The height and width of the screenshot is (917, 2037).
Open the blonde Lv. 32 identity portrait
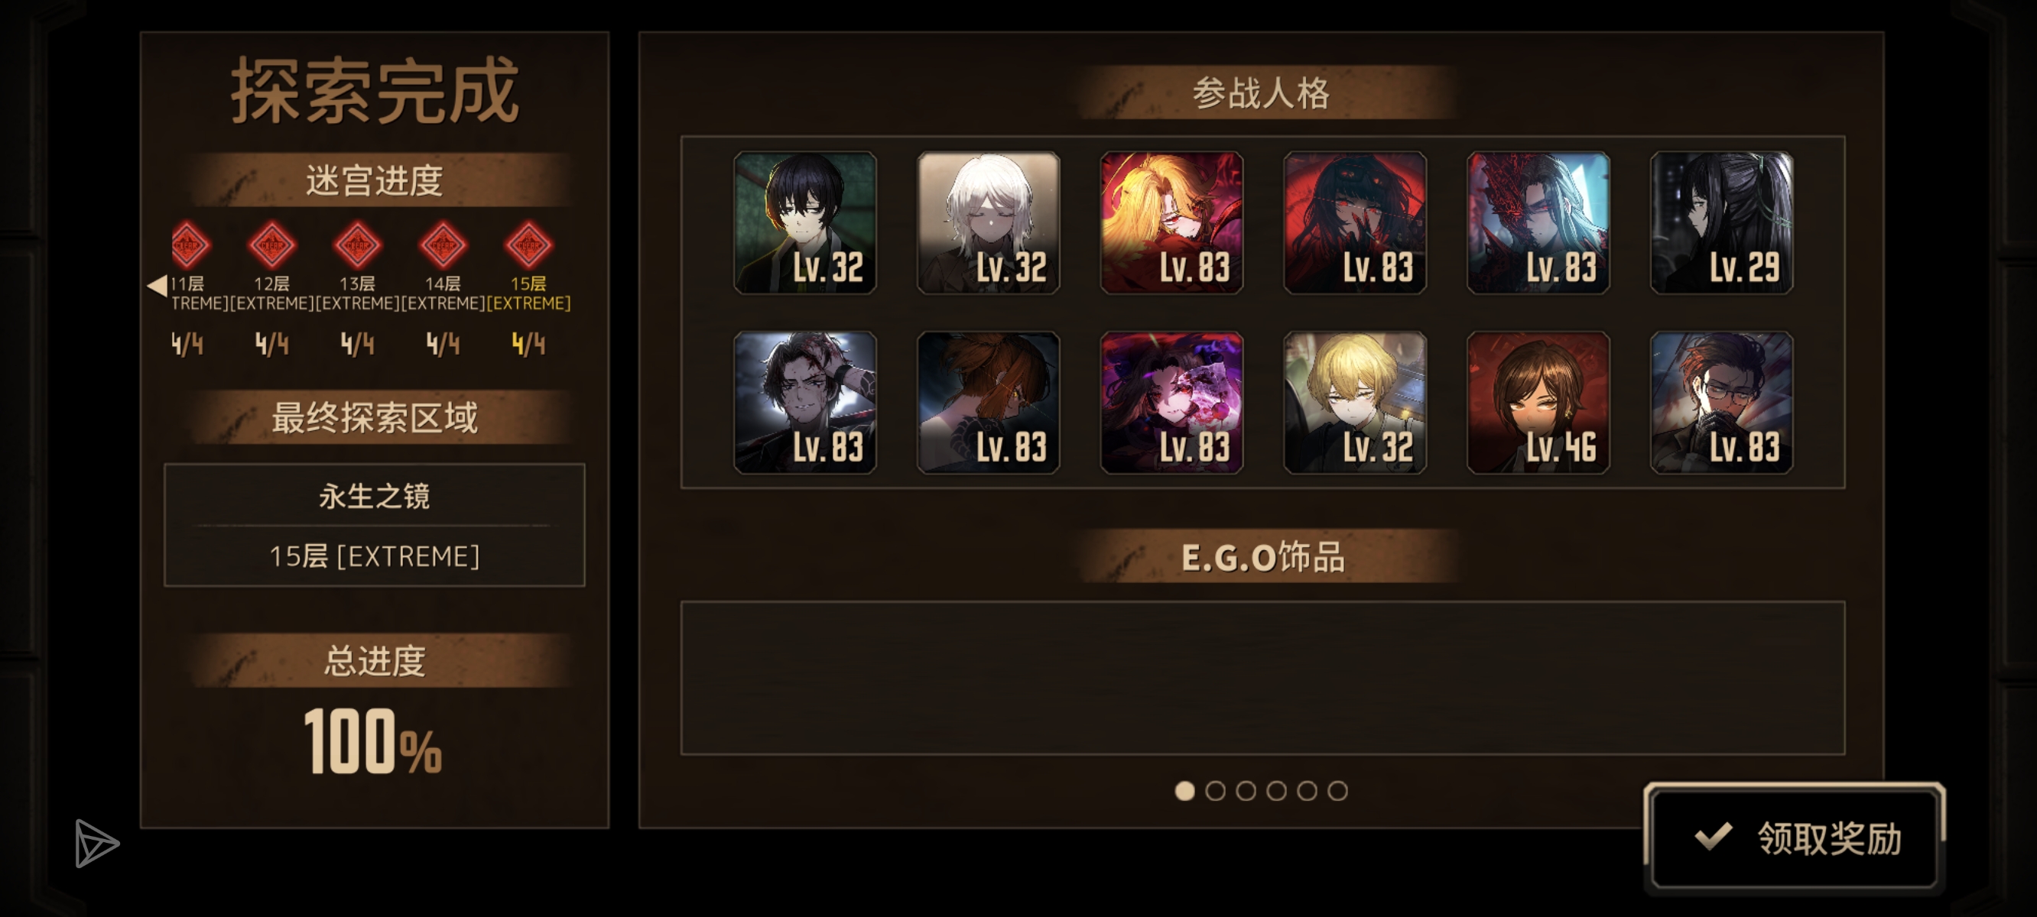[x=1355, y=403]
